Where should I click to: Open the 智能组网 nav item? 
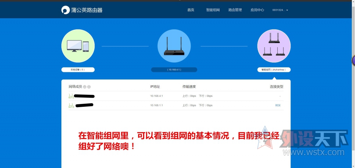[x=213, y=10]
